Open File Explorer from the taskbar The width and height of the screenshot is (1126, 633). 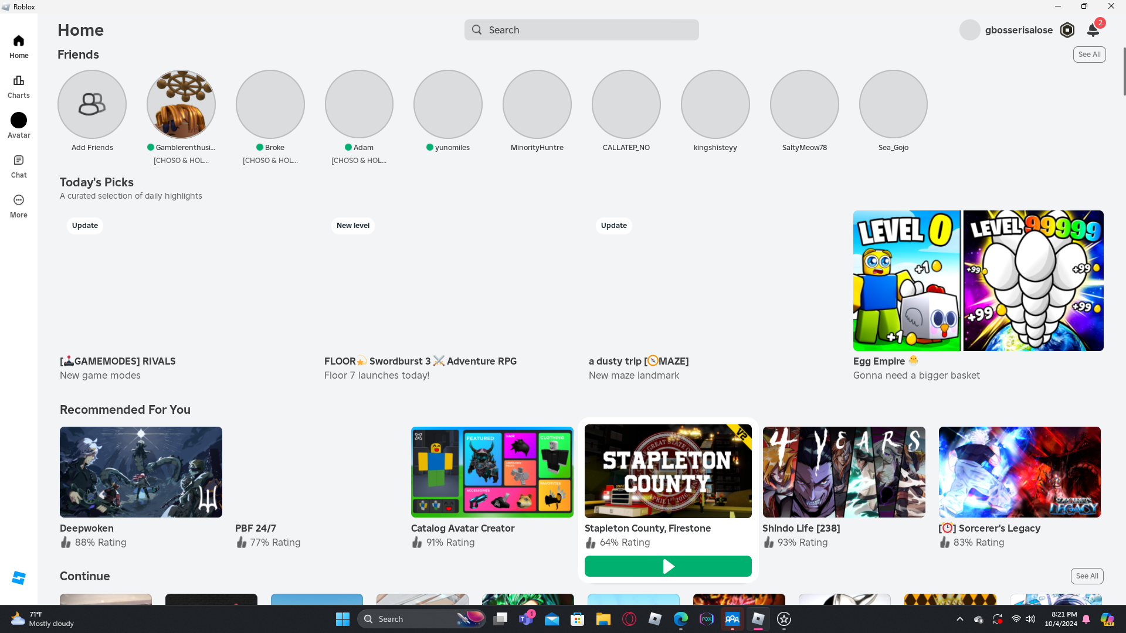pos(603,619)
